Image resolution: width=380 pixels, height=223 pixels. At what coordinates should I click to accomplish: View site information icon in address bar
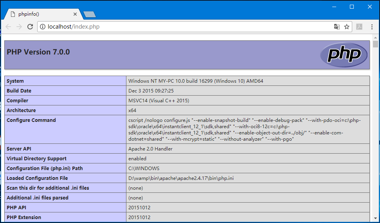(x=43, y=27)
